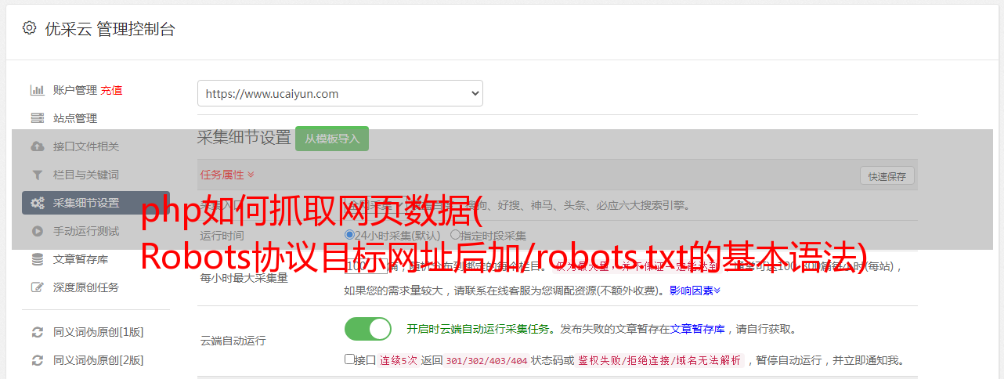The width and height of the screenshot is (1004, 379).
Task: Check the 接口 failure pause checkbox
Action: coord(349,359)
